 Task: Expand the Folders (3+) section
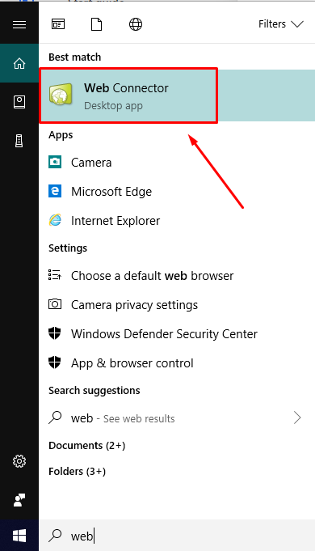(78, 471)
